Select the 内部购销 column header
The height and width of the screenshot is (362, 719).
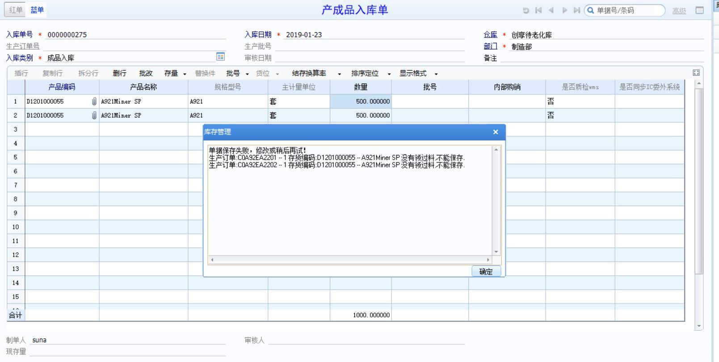click(x=507, y=87)
